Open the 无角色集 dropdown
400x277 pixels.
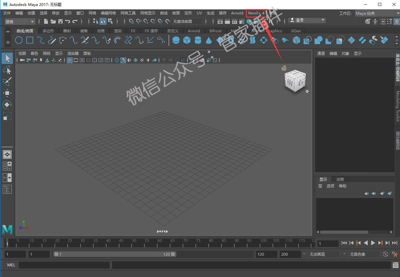click(x=364, y=254)
